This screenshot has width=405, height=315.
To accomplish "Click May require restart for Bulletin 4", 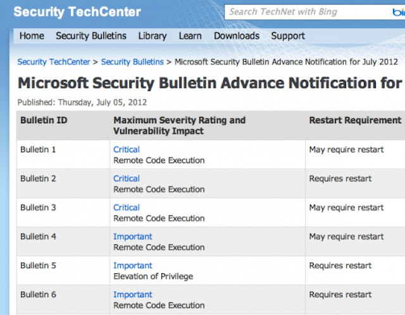I will (x=346, y=237).
